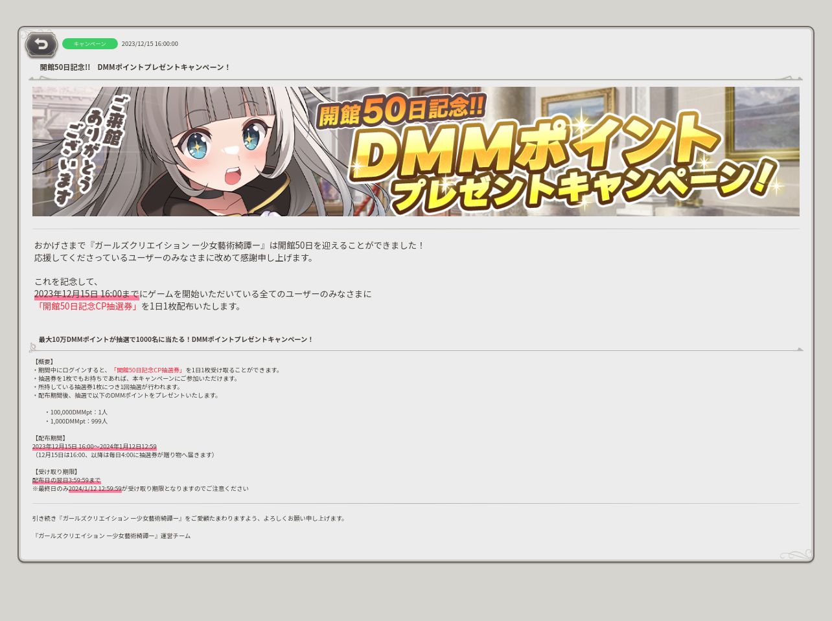Click the back arrow button
Image resolution: width=832 pixels, height=621 pixels.
(41, 45)
